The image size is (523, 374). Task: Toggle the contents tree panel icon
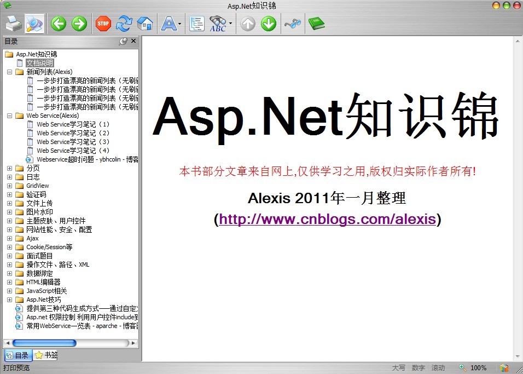(197, 24)
